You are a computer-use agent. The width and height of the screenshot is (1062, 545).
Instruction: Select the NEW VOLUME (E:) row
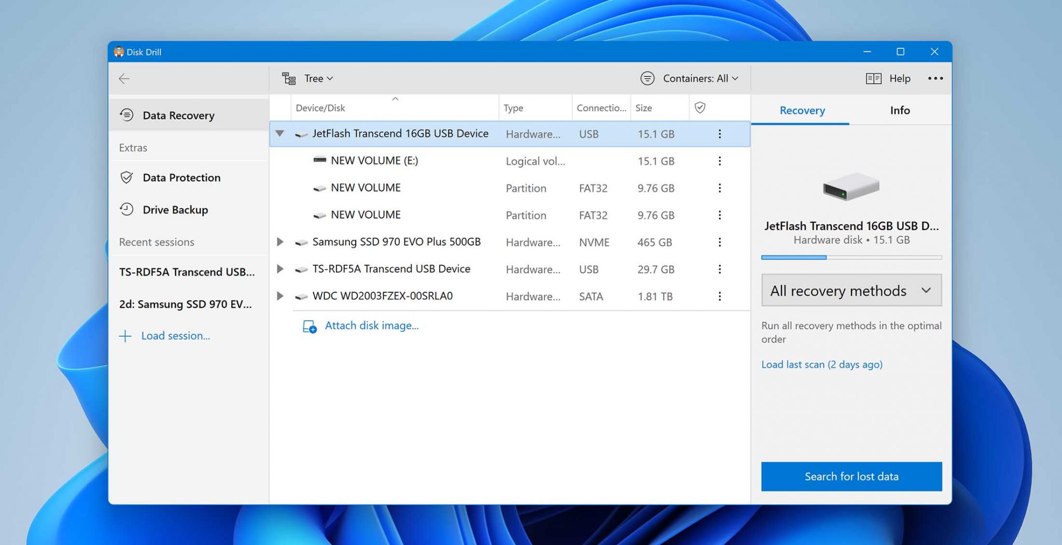510,161
